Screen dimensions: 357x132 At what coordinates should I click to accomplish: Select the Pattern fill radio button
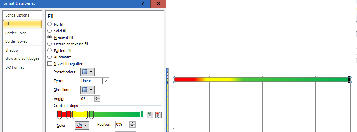50,51
